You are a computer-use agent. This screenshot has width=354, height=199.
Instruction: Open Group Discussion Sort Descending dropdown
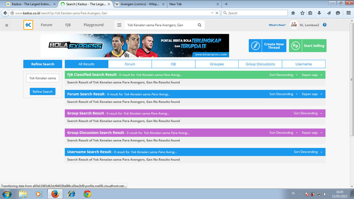point(283,133)
